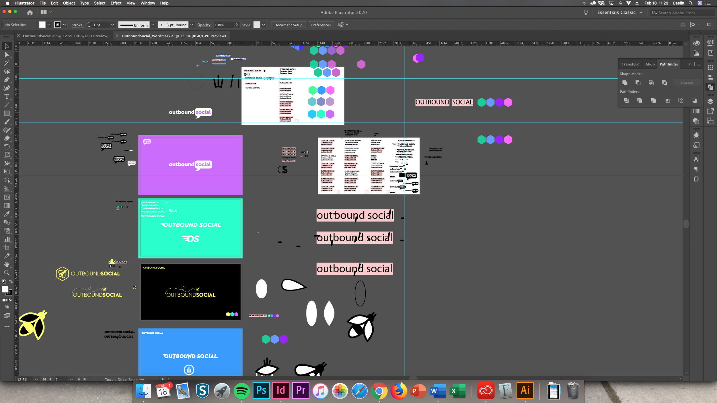Open the 3 pt. Round brush dropdown

point(192,25)
